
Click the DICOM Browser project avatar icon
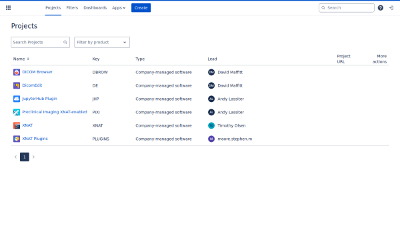[17, 72]
